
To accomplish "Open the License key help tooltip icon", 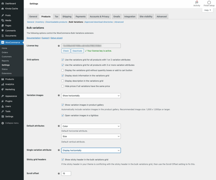I will click(58, 45).
